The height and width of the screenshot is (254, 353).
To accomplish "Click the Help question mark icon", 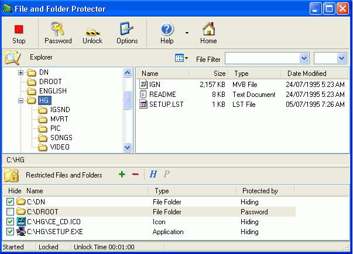I will point(167,29).
